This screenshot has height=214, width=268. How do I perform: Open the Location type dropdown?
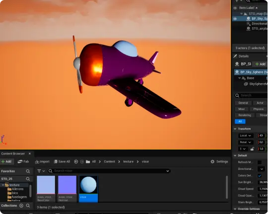click(246, 136)
